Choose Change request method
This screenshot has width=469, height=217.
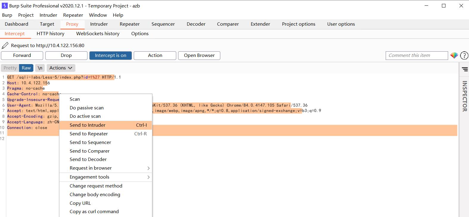coord(106,186)
